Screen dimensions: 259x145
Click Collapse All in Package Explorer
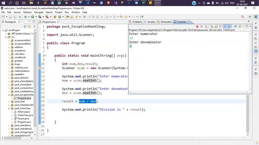click(x=25, y=27)
